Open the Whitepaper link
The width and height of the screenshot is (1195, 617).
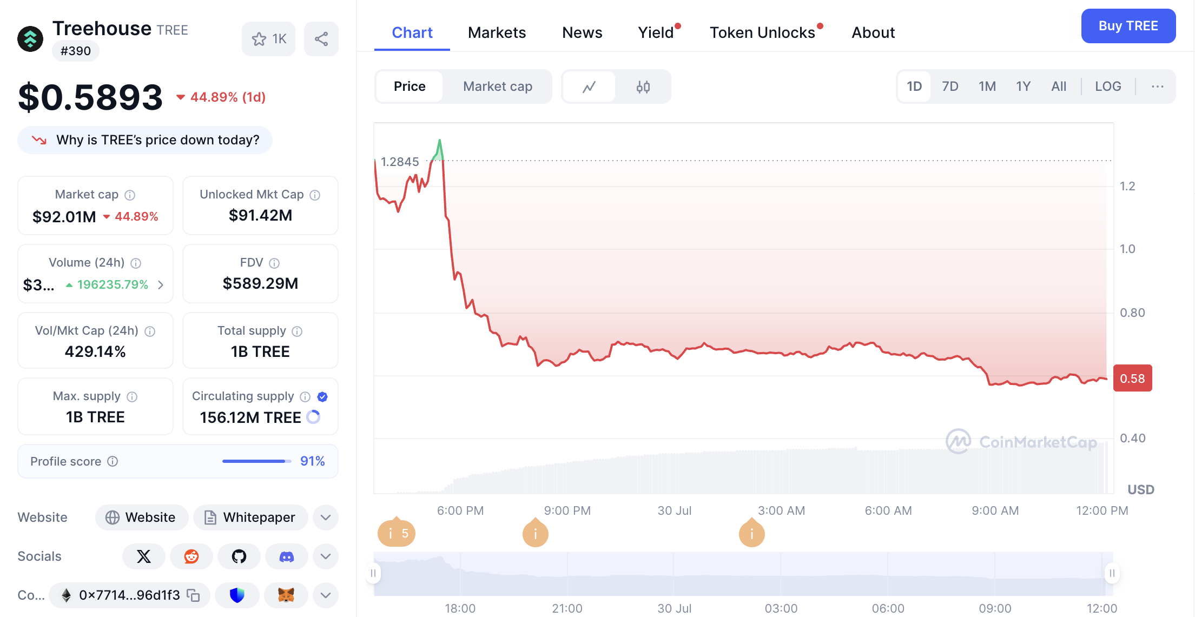pos(250,518)
